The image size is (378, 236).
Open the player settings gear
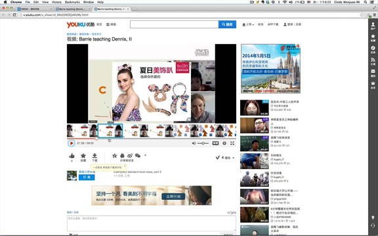coord(224,144)
